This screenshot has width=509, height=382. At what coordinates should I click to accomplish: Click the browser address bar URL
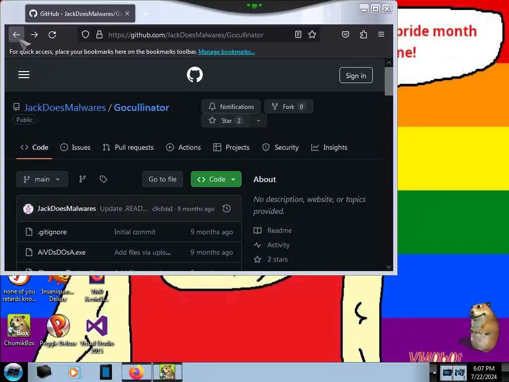click(x=186, y=35)
